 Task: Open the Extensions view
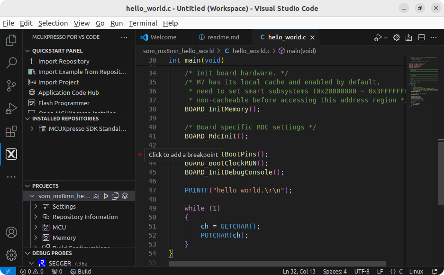(x=11, y=132)
